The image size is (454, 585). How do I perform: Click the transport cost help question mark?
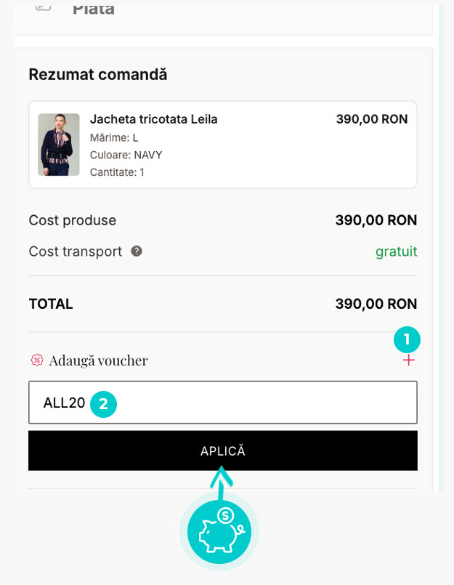pos(137,251)
